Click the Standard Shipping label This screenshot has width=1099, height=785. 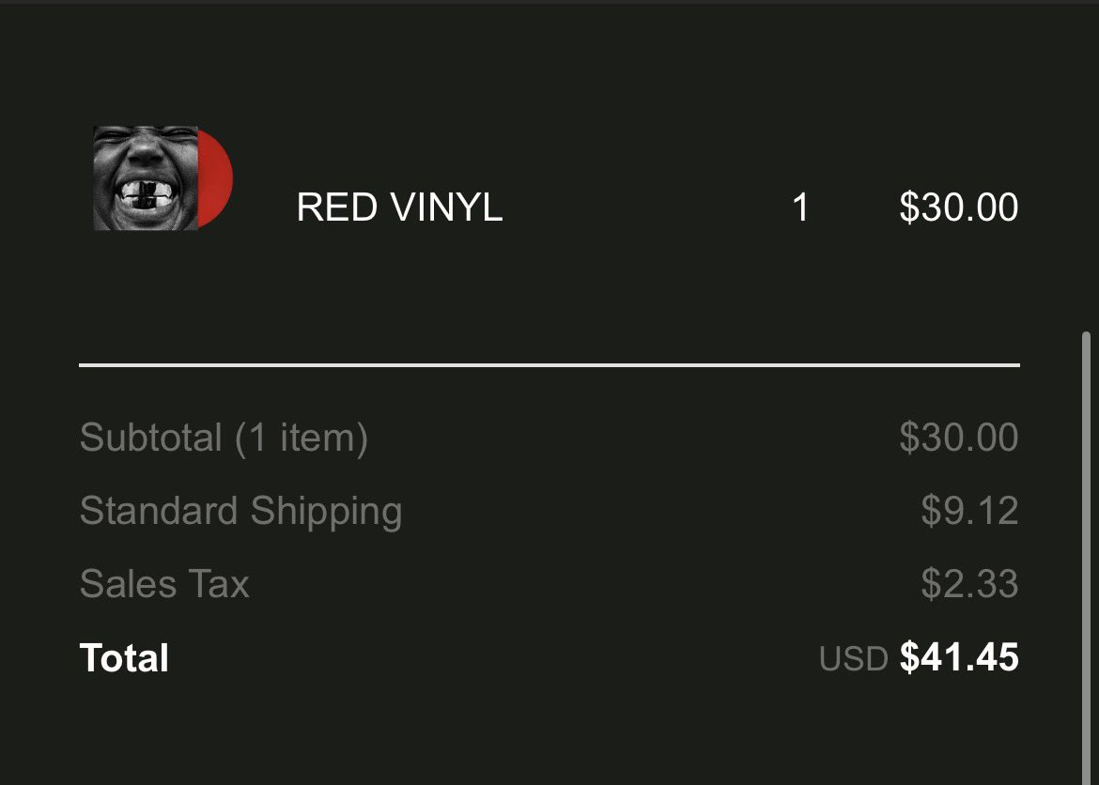coord(241,511)
